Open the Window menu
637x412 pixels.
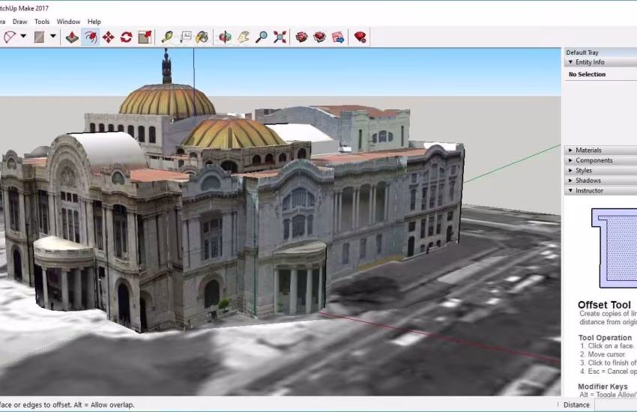click(x=68, y=22)
